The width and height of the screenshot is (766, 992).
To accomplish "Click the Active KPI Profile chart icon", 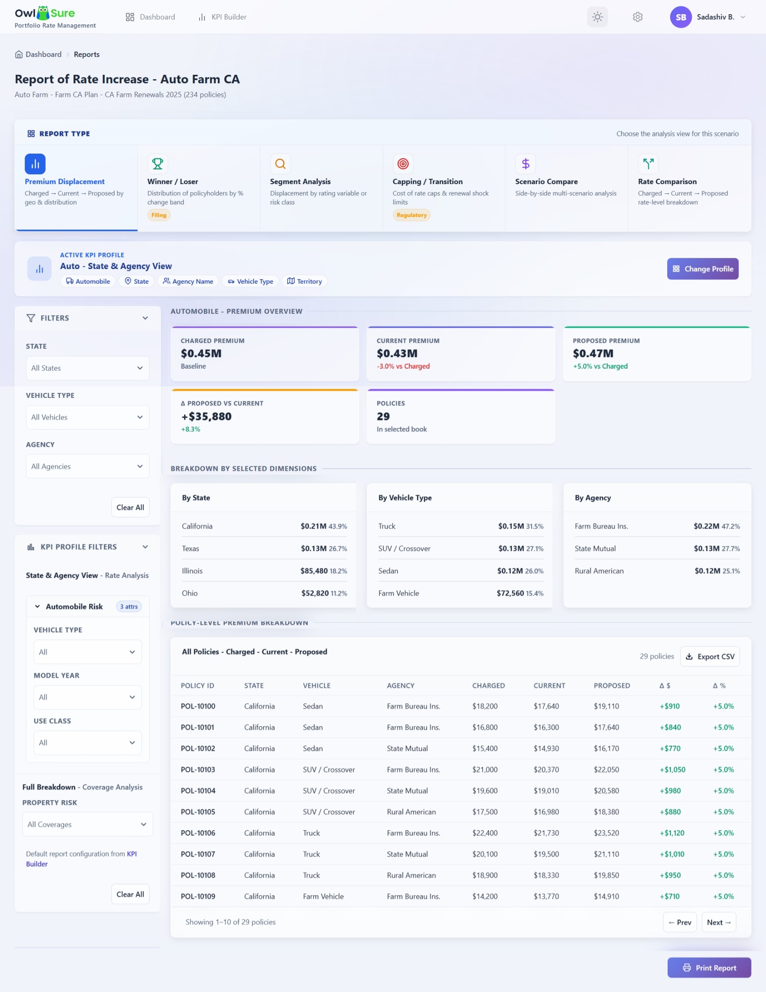I will pyautogui.click(x=39, y=269).
